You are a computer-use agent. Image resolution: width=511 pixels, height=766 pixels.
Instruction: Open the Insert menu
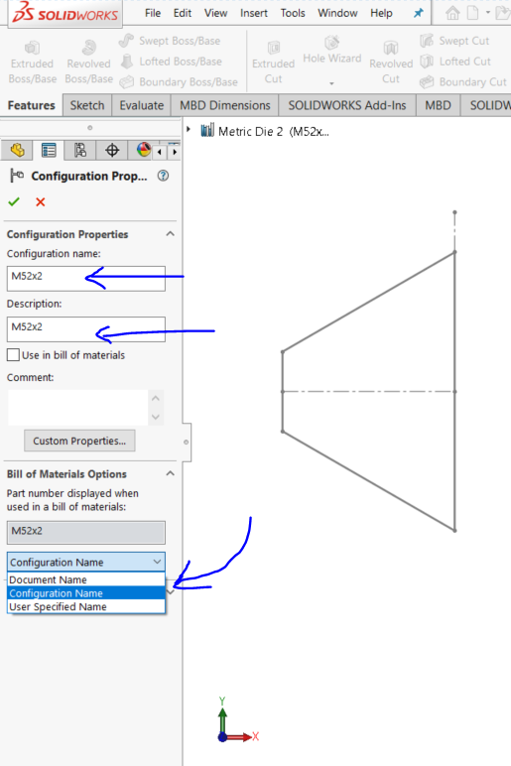(254, 13)
